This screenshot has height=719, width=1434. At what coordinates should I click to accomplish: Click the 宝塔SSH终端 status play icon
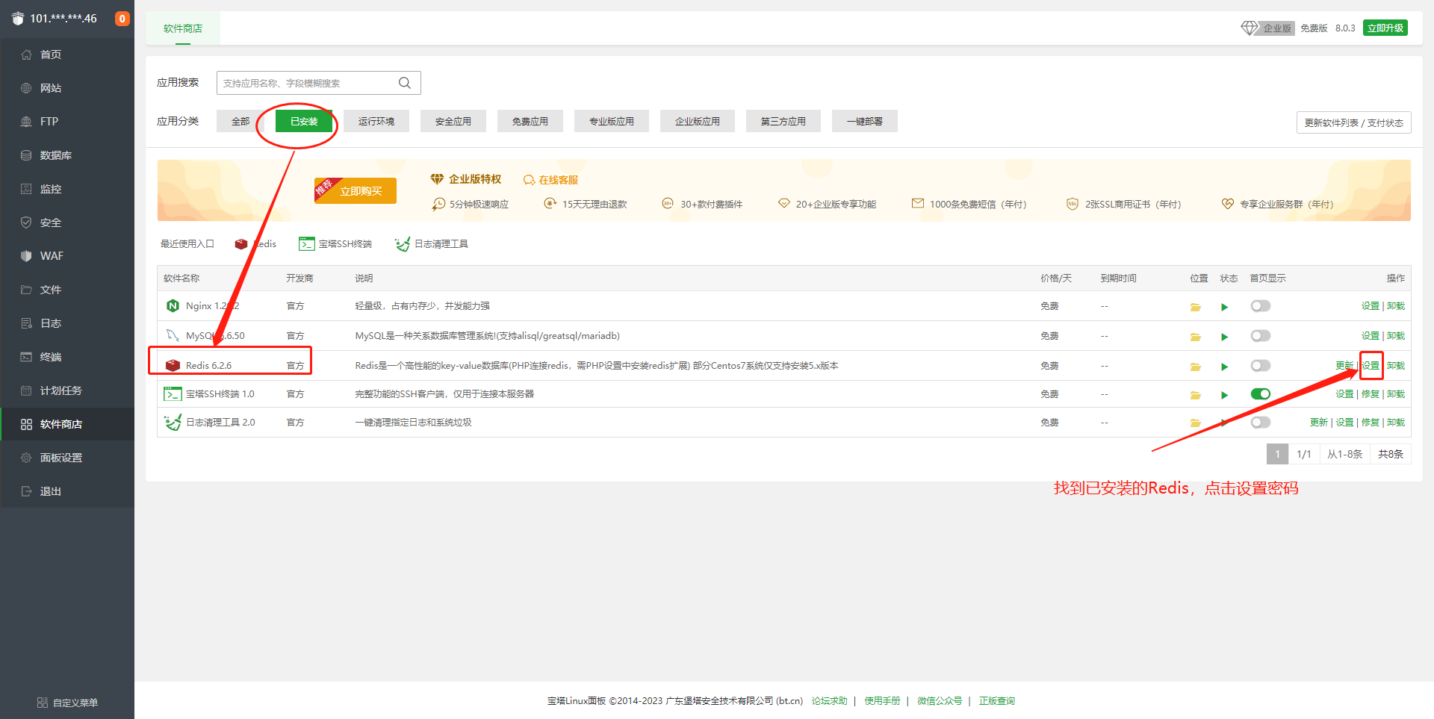[1224, 395]
